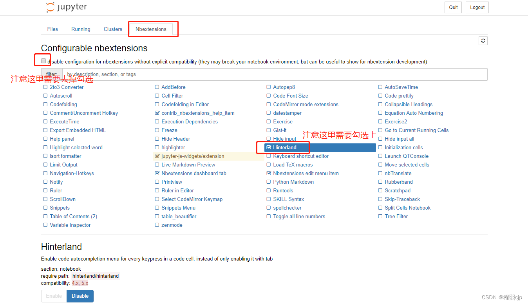
Task: Select Toggle all line numbers extension
Action: pyautogui.click(x=299, y=216)
